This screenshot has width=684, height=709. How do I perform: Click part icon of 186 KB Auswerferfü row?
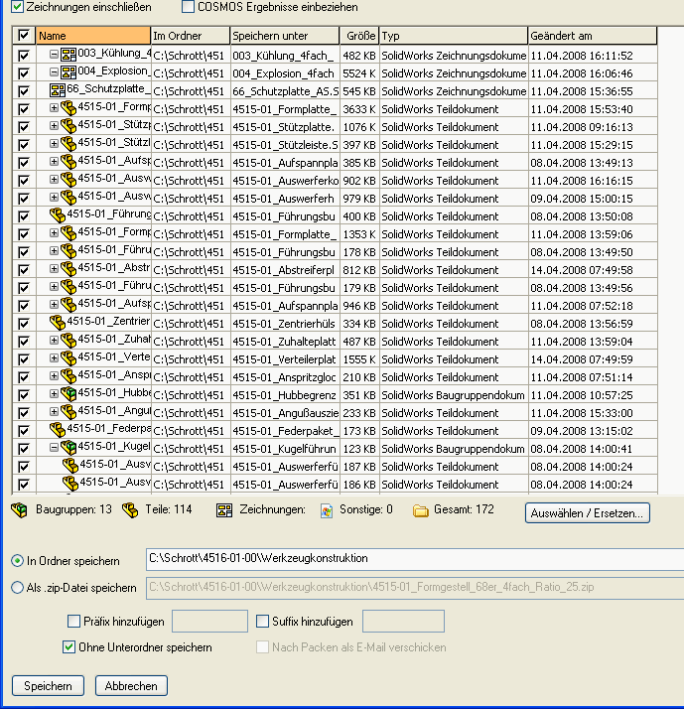click(x=70, y=484)
